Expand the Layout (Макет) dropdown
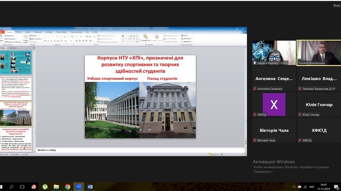 click(x=34, y=36)
